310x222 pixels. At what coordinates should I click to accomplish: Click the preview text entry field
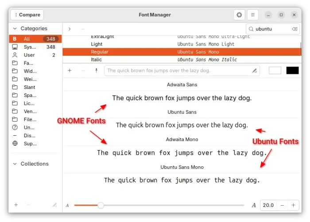click(182, 70)
